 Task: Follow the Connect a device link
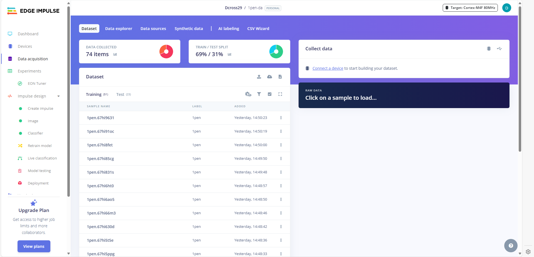(328, 68)
